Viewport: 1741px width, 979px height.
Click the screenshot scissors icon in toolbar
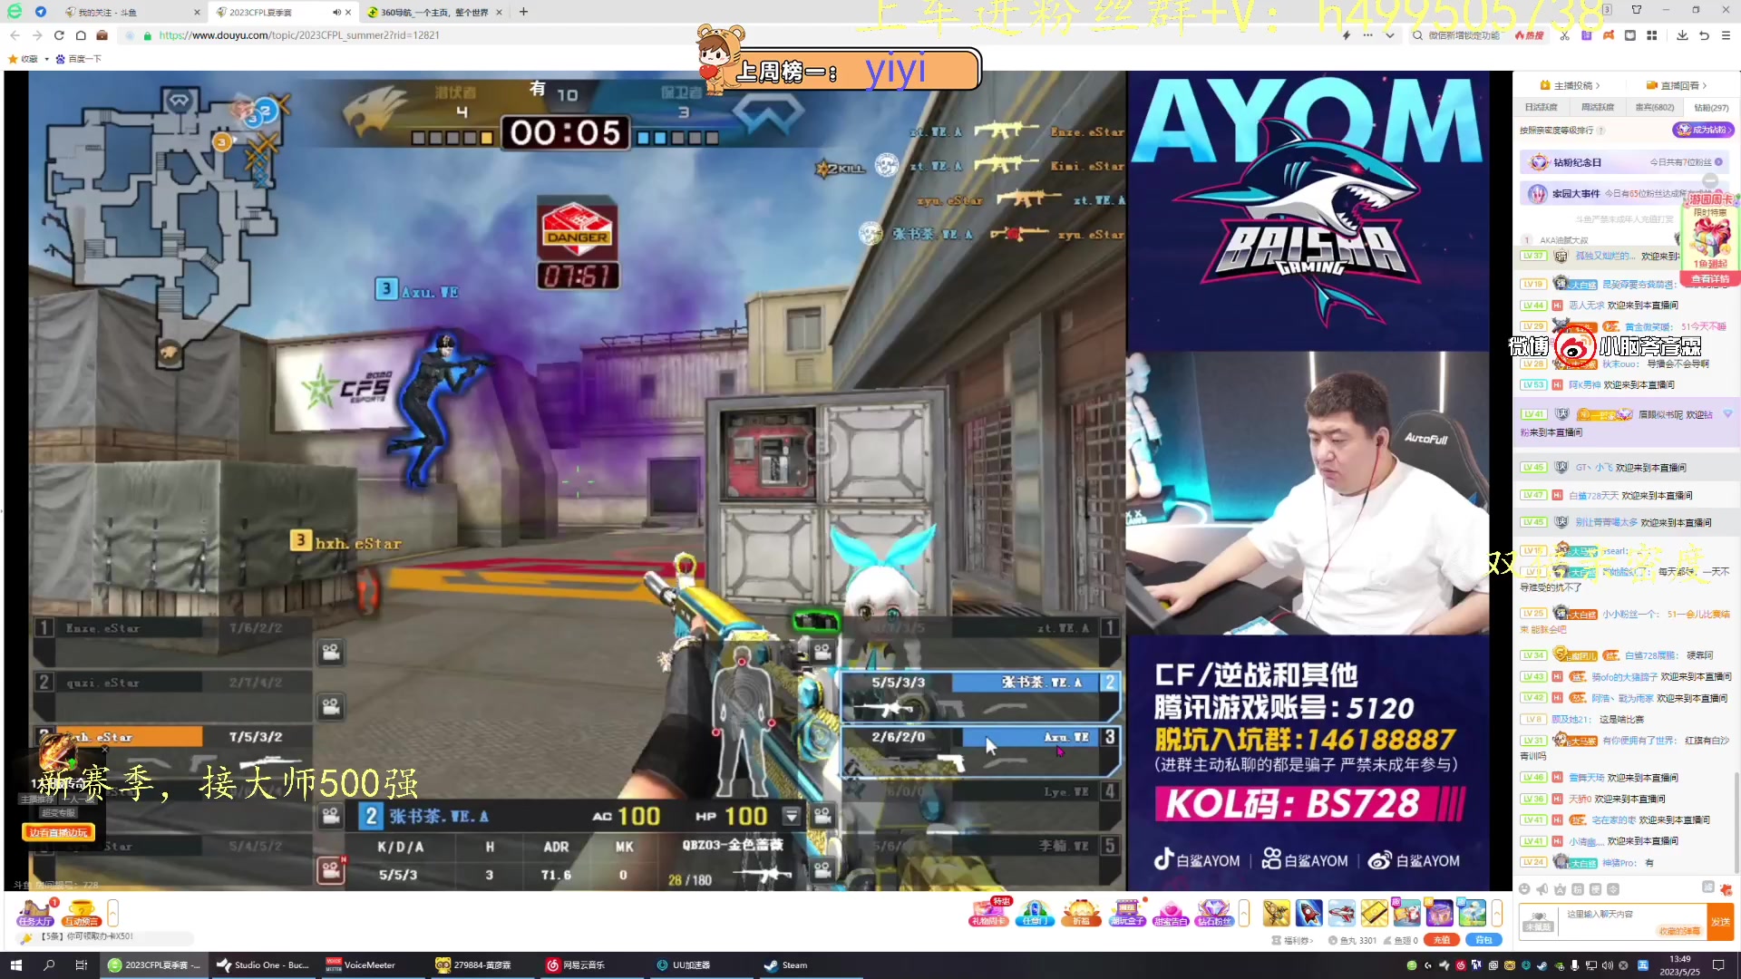(x=1564, y=35)
